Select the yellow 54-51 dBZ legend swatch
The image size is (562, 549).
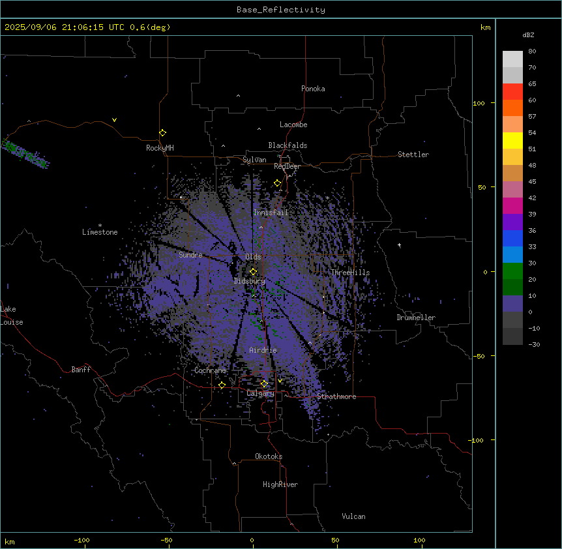(512, 140)
